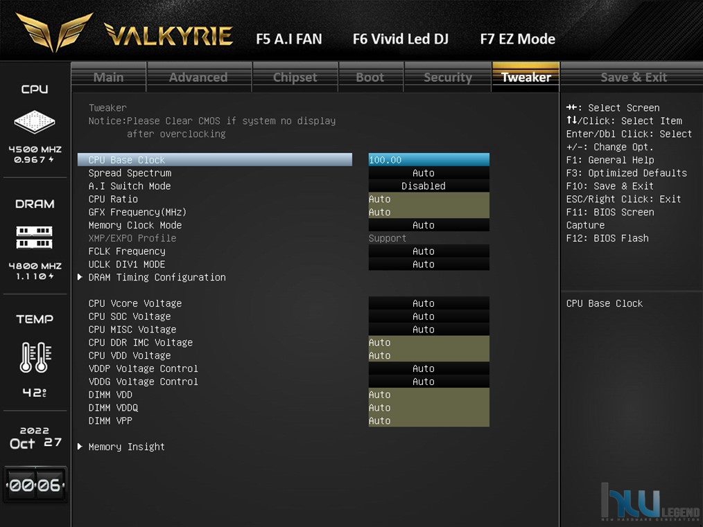Click GFX Frequency Auto value field

428,212
